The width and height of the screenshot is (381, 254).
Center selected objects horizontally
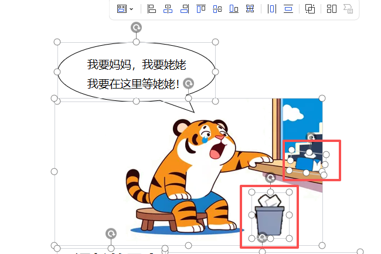point(168,9)
